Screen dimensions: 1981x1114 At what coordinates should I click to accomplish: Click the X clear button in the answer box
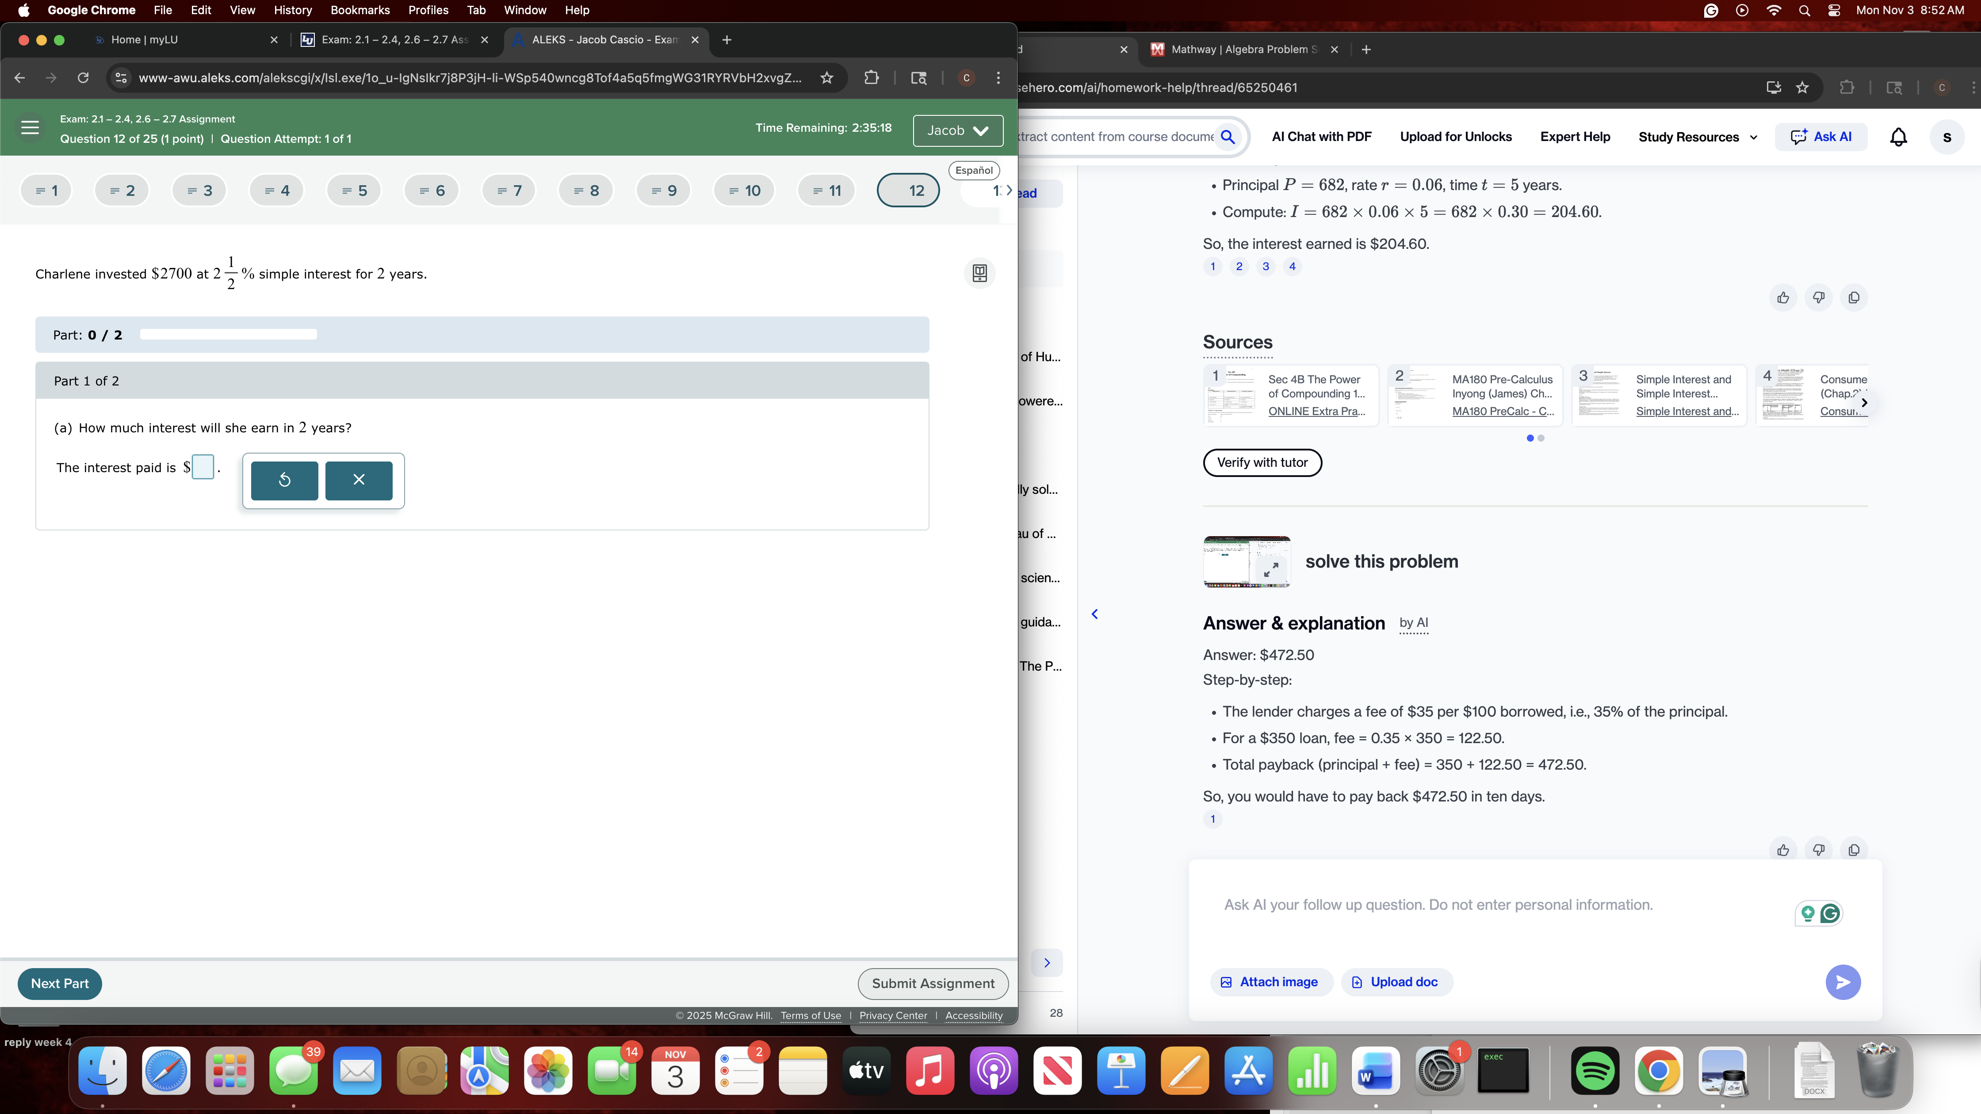click(x=358, y=480)
